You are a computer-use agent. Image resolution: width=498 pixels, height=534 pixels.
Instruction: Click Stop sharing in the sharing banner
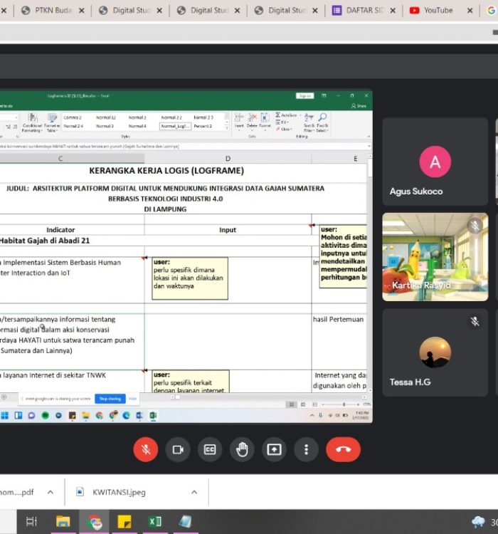[x=110, y=399]
